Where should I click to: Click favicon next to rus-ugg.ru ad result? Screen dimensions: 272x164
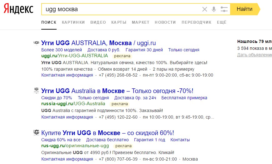pyautogui.click(x=36, y=132)
